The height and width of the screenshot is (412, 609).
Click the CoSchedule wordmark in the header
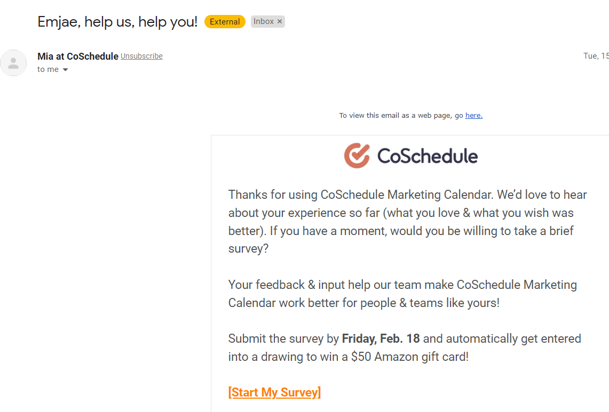[x=427, y=156]
